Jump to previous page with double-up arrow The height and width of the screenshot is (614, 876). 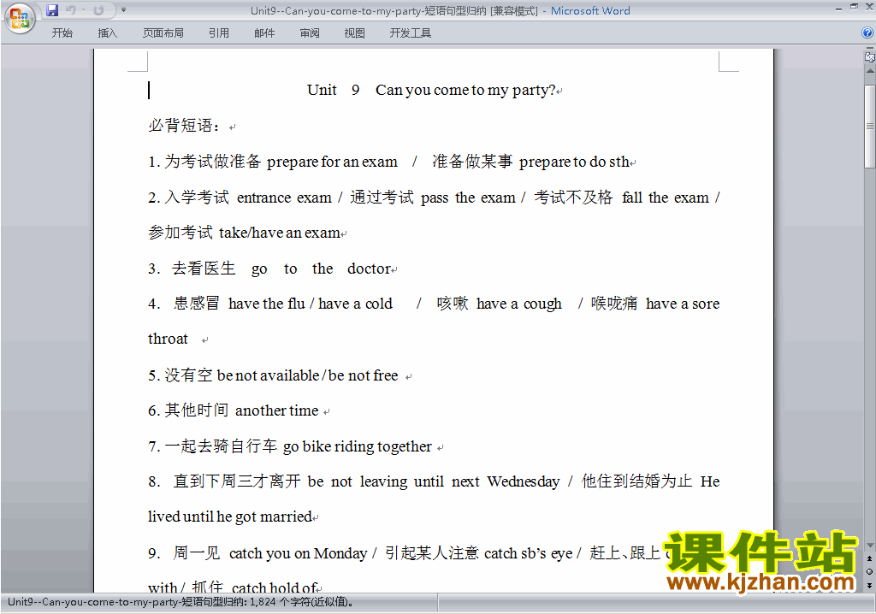pos(869,558)
